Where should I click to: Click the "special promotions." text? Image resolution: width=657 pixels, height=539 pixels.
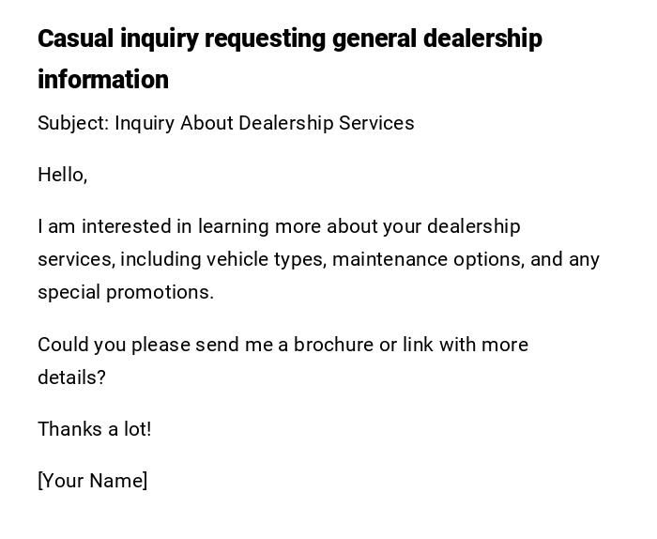click(x=126, y=292)
